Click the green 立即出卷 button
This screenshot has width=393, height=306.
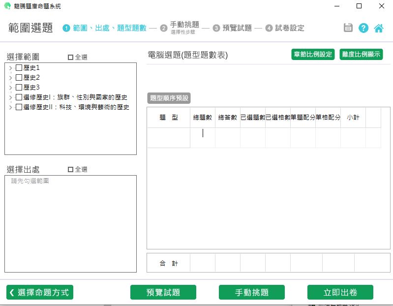[x=340, y=292]
